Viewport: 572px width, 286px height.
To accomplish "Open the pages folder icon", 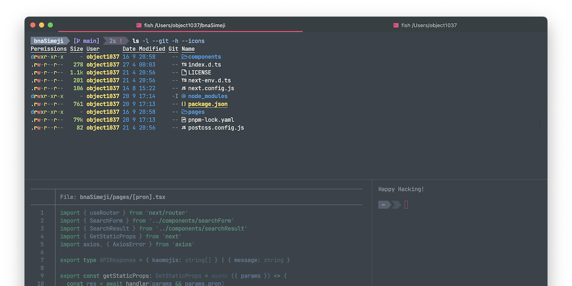I will tap(184, 112).
